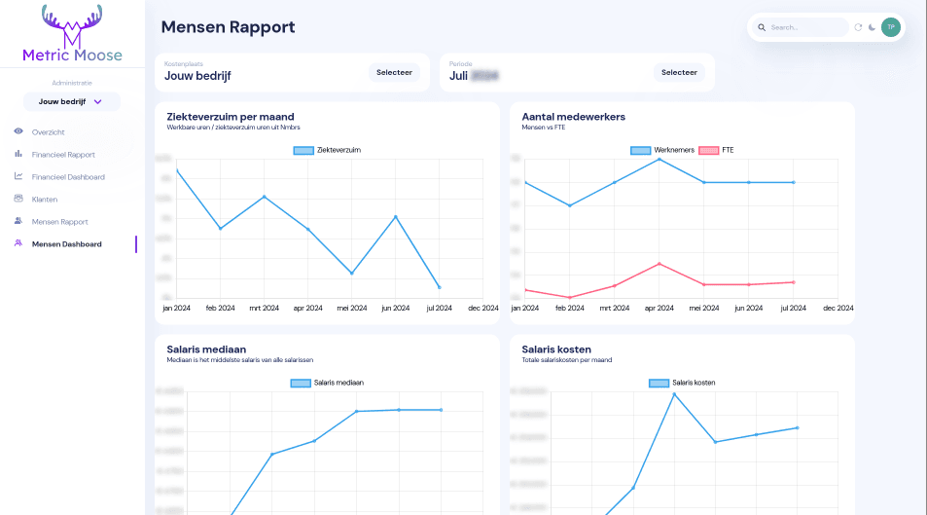This screenshot has width=927, height=515.
Task: Click the refresh icon in top bar
Action: tap(858, 27)
